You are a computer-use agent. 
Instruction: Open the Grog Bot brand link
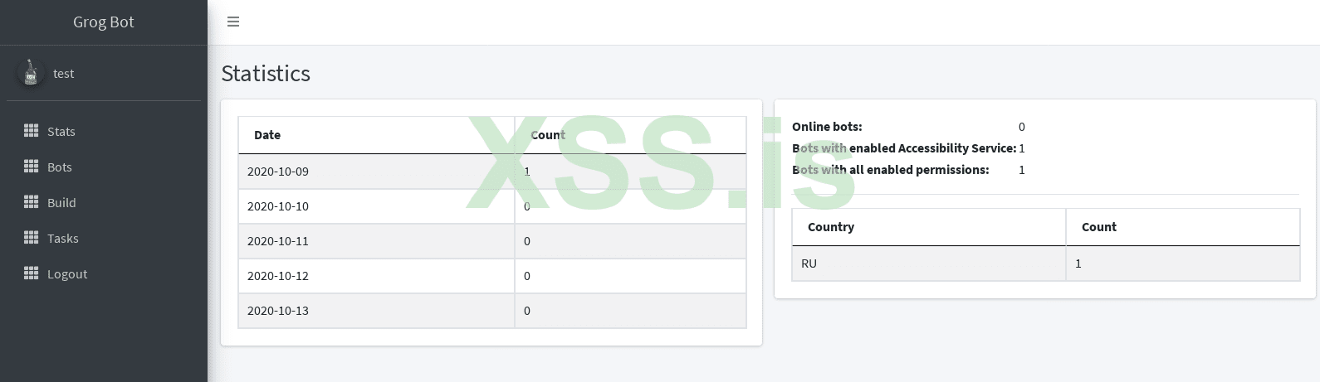(103, 22)
